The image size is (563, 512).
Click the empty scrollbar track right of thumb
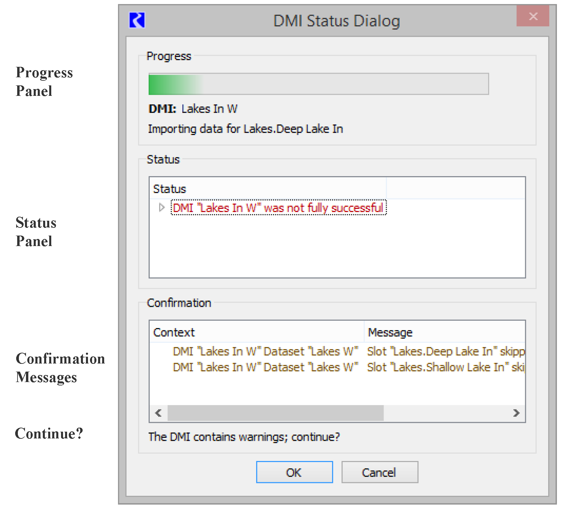pos(445,413)
